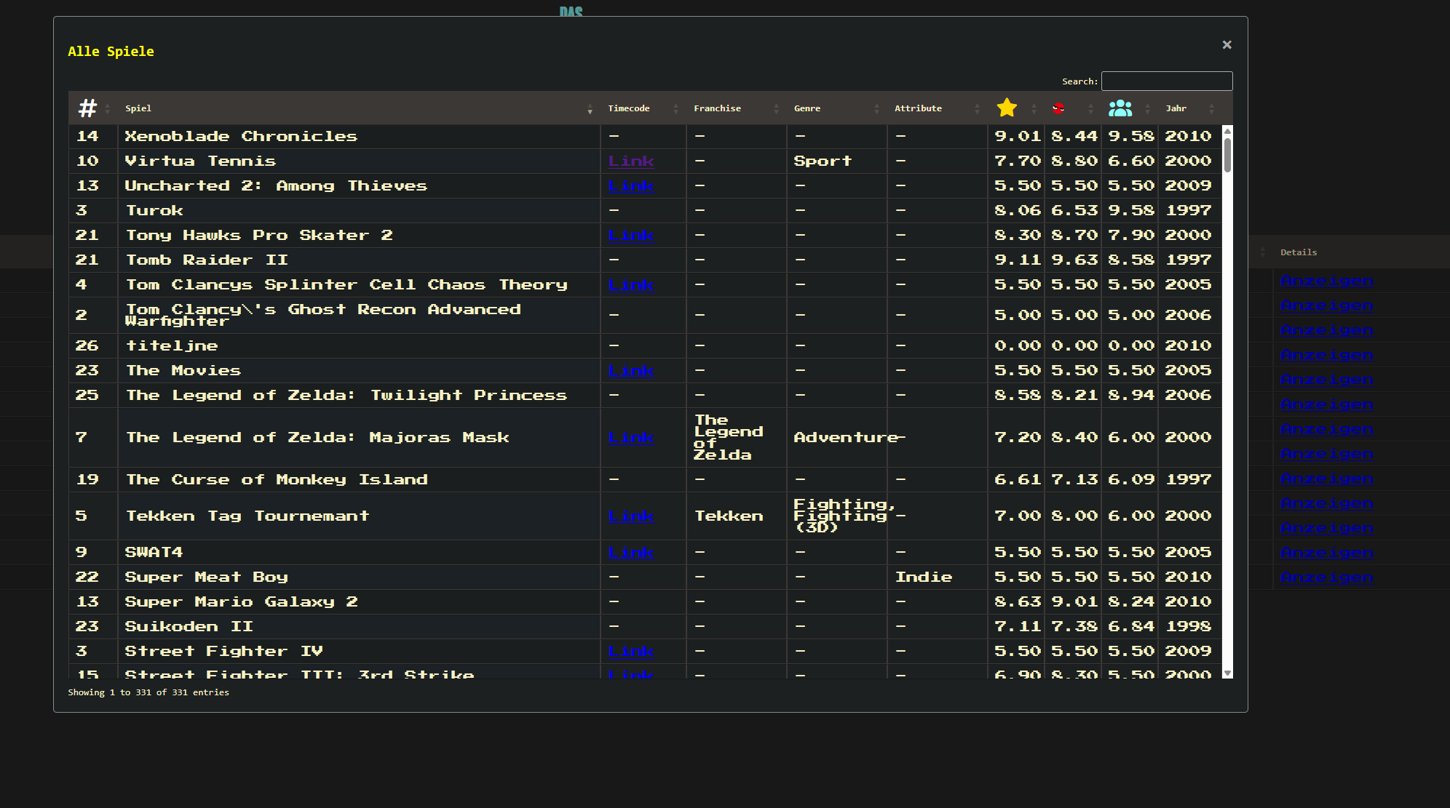The width and height of the screenshot is (1450, 808).
Task: Sort by the yellow star rating column
Action: 1007,108
